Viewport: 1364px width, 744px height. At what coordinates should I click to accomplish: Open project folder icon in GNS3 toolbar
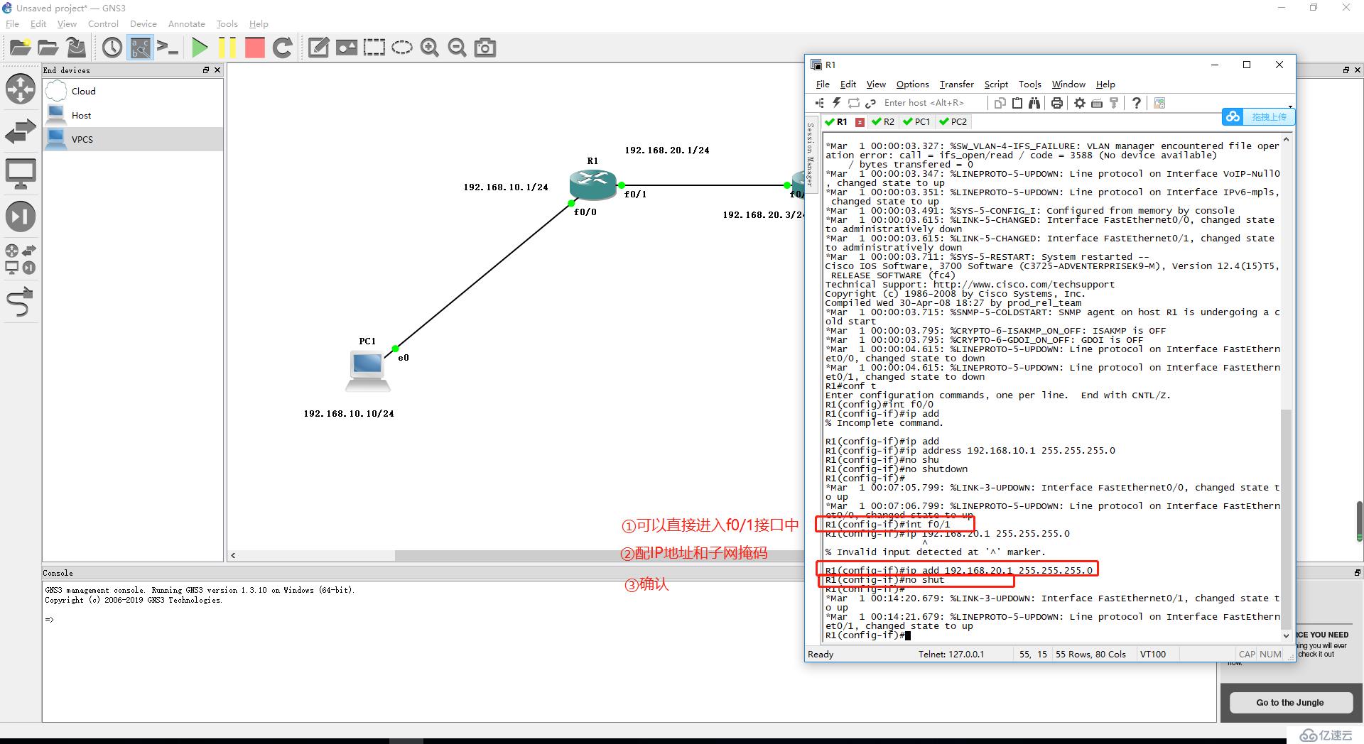pyautogui.click(x=48, y=48)
